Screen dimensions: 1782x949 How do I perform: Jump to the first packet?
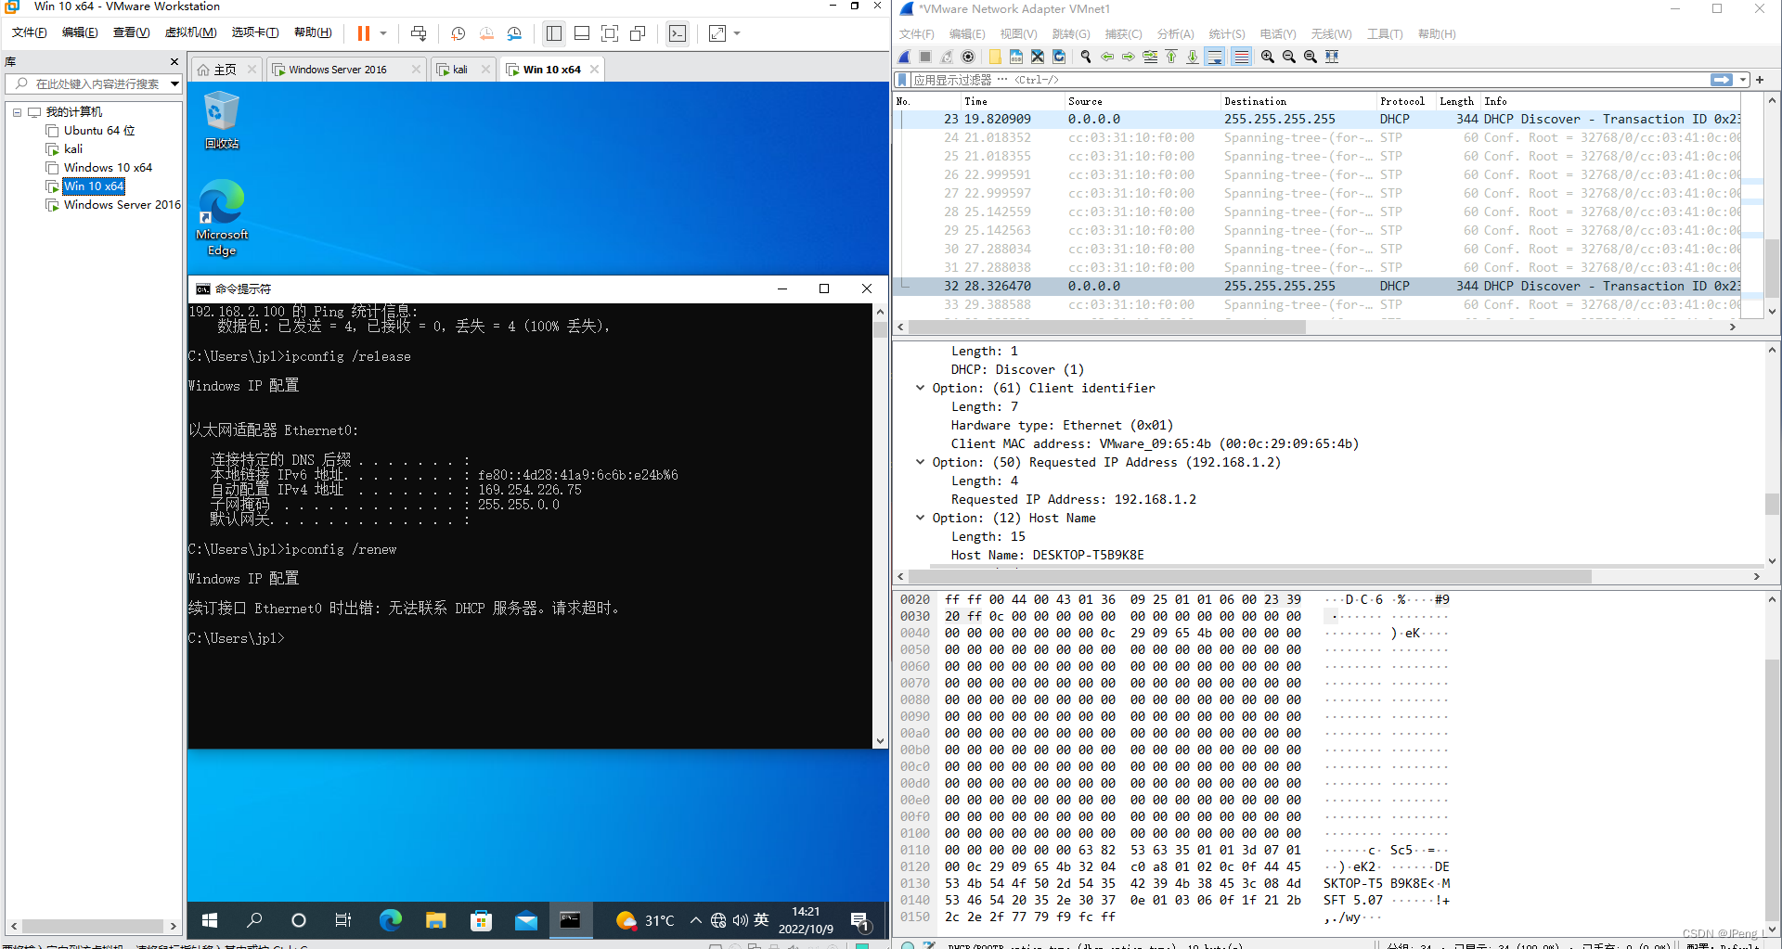pyautogui.click(x=1171, y=57)
